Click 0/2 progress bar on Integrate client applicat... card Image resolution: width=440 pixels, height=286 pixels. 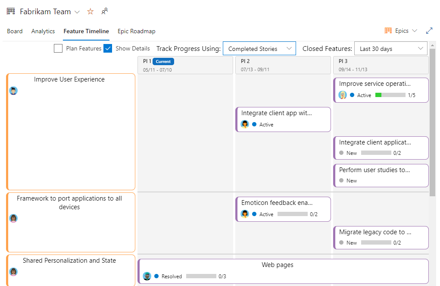tap(376, 153)
